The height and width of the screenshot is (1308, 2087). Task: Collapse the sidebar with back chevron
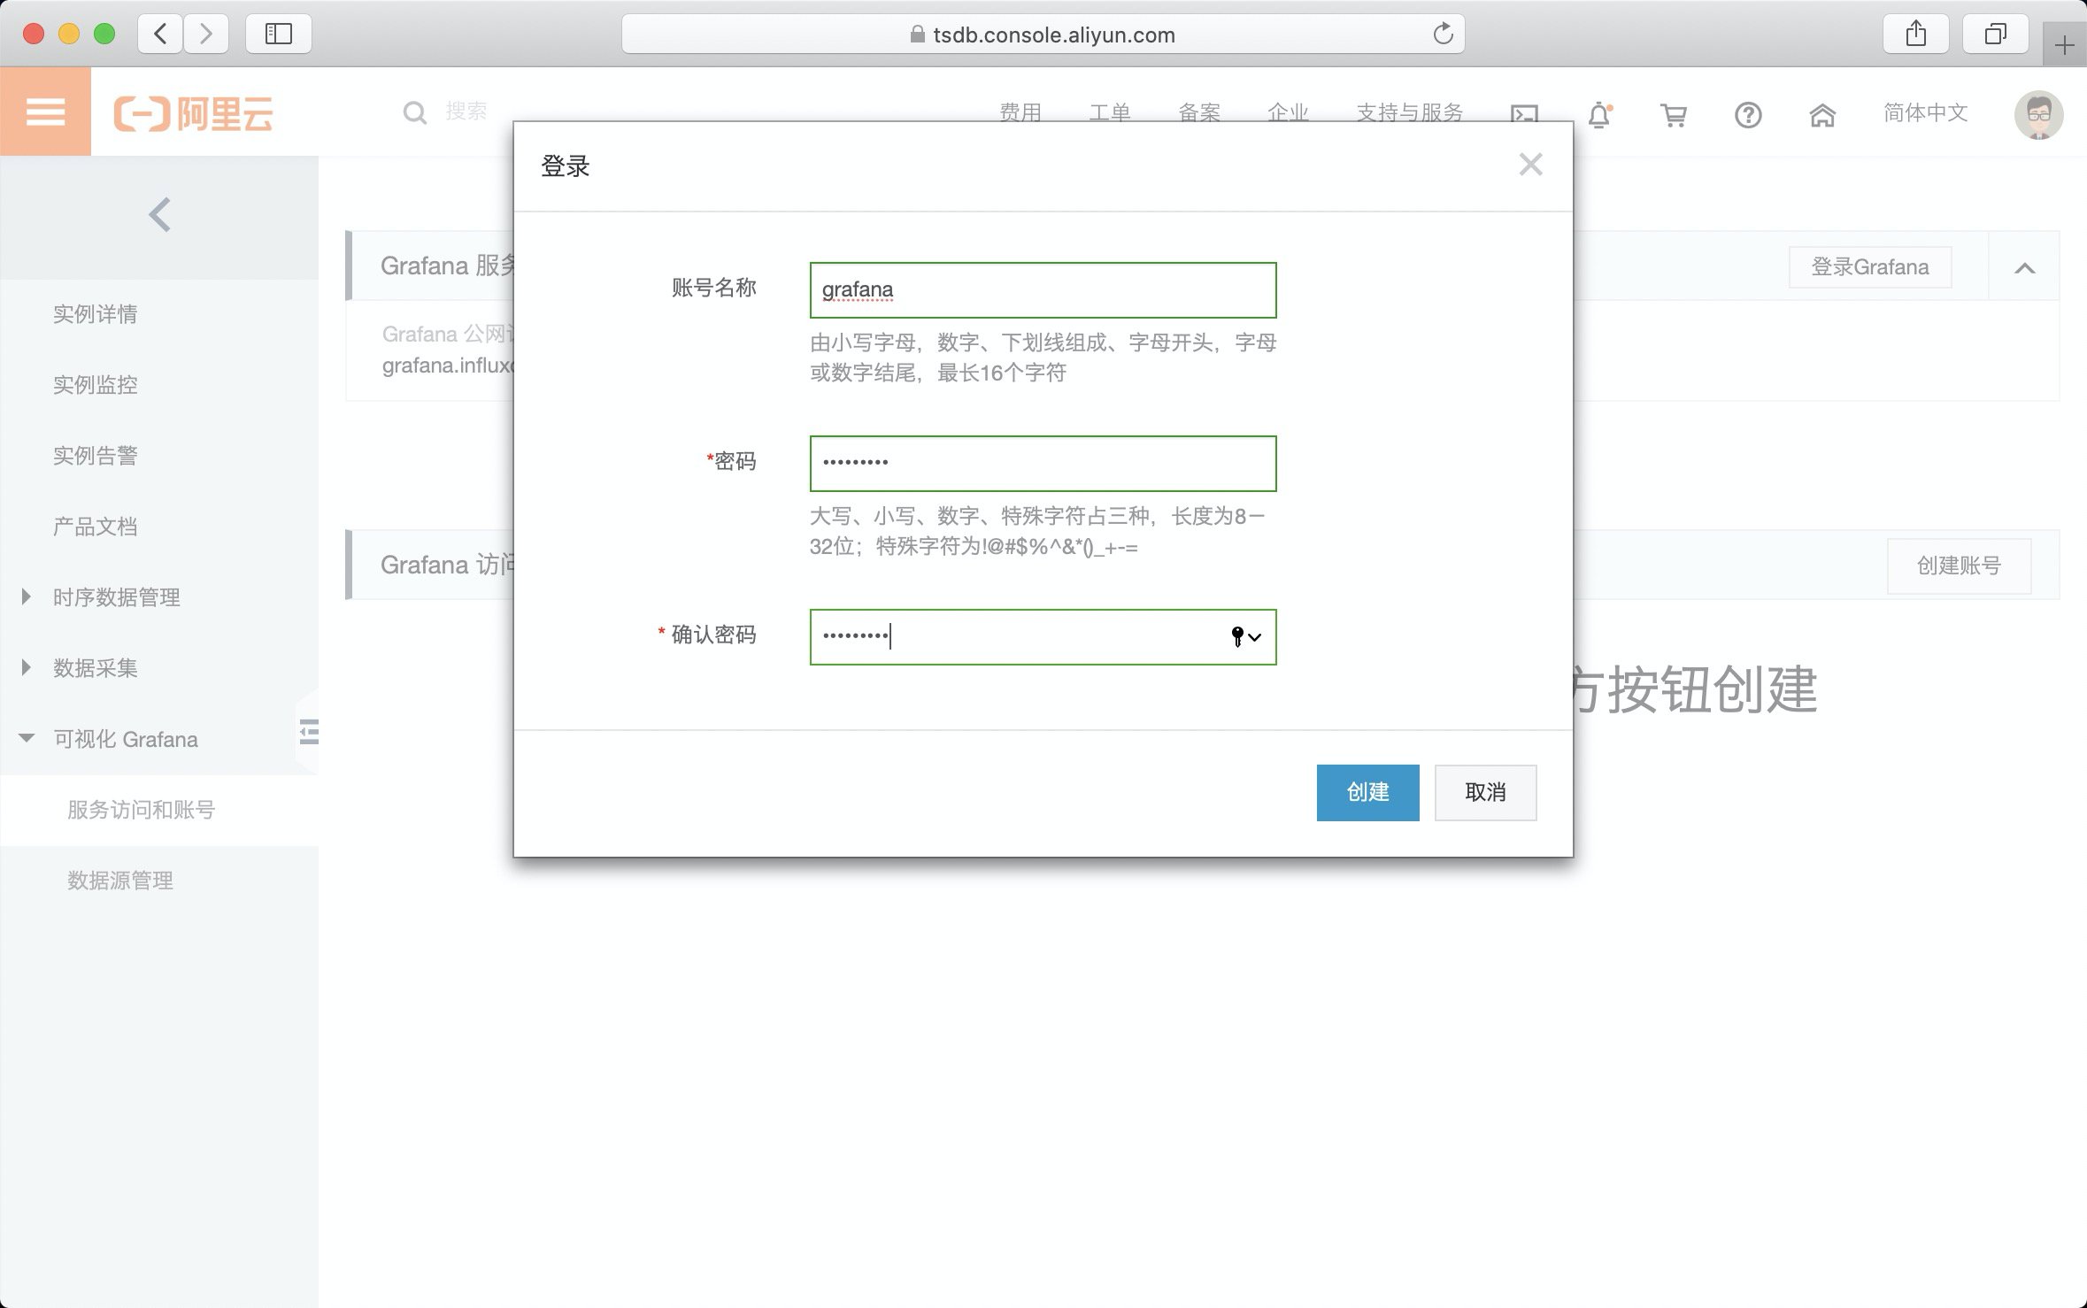pyautogui.click(x=160, y=215)
